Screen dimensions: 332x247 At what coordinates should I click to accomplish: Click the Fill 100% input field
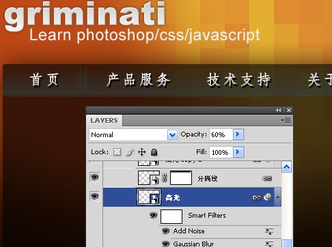[221, 152]
